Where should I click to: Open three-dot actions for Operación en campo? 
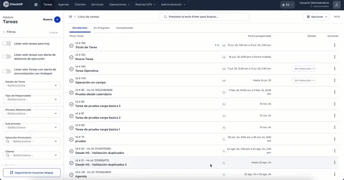(335, 80)
